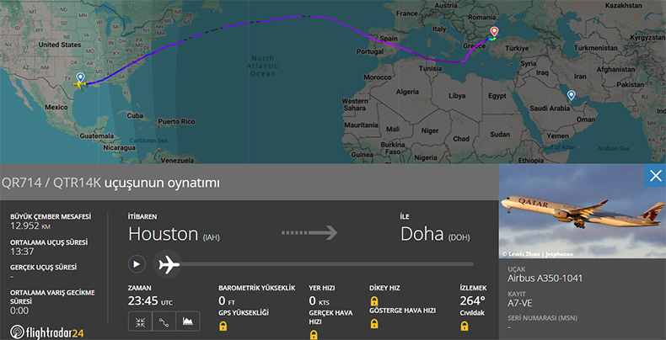Click the vertical speed lock icon

pyautogui.click(x=374, y=300)
